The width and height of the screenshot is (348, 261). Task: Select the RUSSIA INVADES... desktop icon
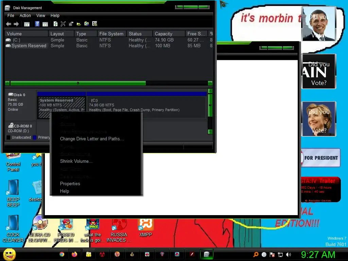click(119, 230)
